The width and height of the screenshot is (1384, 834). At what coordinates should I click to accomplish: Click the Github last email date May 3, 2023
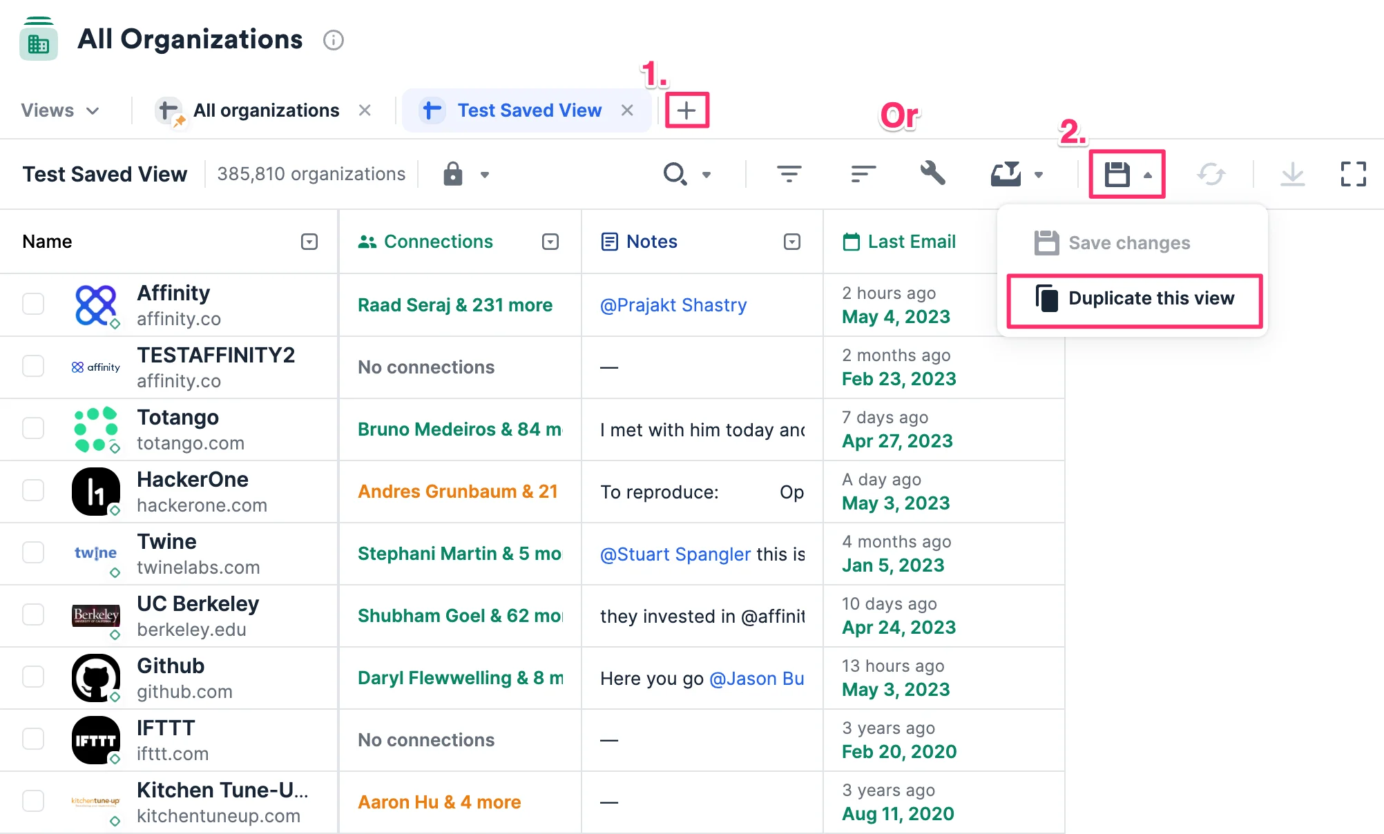pyautogui.click(x=896, y=690)
